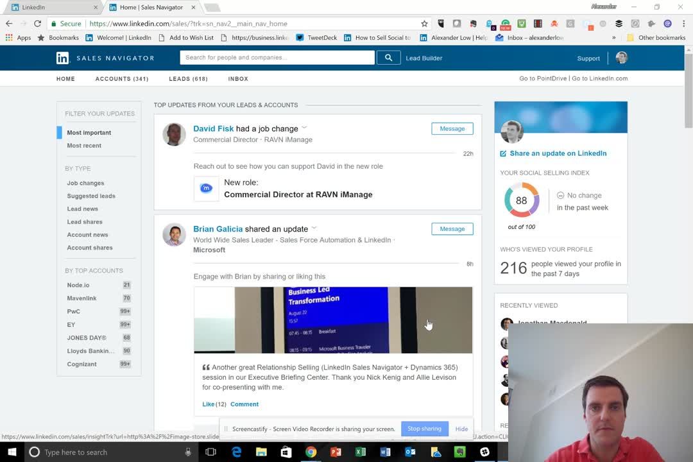Message Brian Galicia

pos(452,229)
